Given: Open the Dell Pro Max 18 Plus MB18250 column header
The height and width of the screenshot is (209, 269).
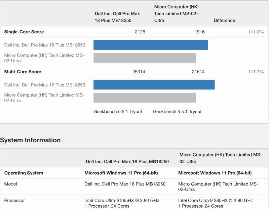Looking at the screenshot, I should point(117,15).
